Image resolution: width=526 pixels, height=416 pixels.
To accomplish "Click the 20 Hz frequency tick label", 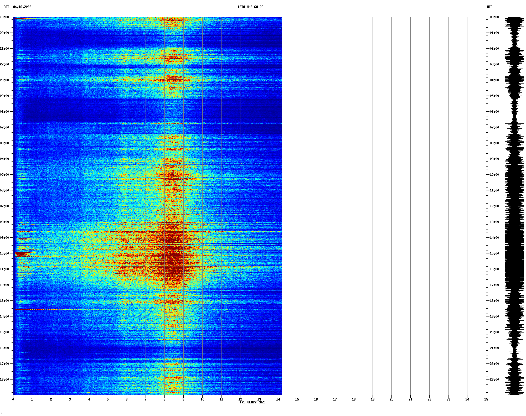I will click(391, 399).
